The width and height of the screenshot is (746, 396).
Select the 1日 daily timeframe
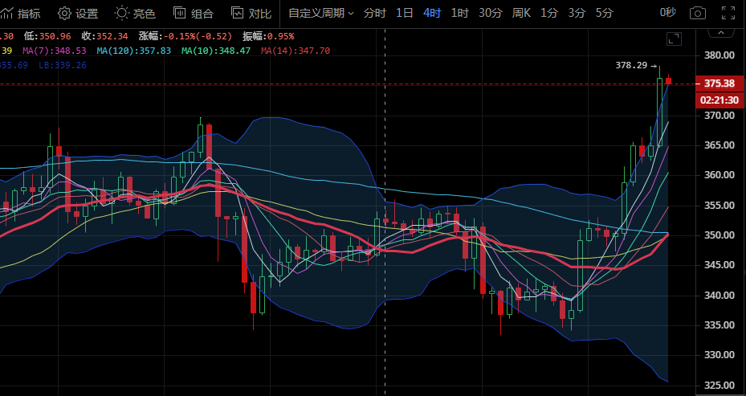tap(406, 13)
